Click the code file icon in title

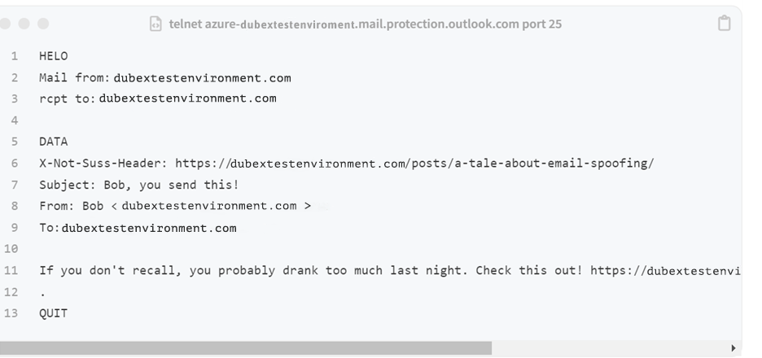tap(155, 24)
